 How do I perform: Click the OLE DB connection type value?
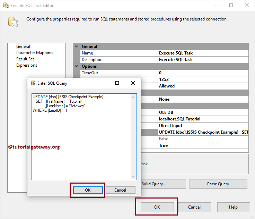coord(203,112)
